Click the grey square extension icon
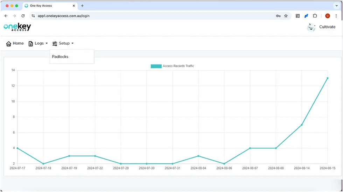 pos(298,16)
